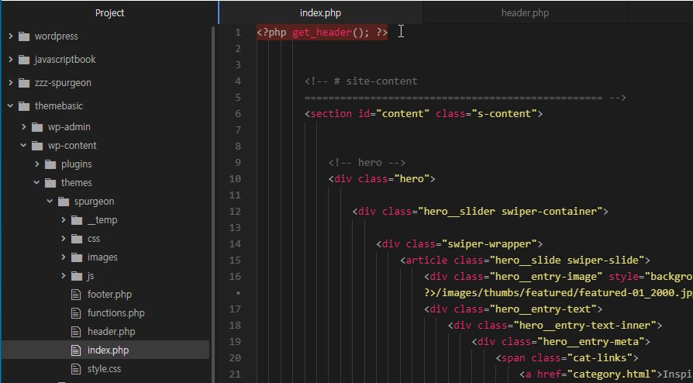The image size is (693, 383).
Task: Expand the __temp folder chevron
Action: (64, 219)
